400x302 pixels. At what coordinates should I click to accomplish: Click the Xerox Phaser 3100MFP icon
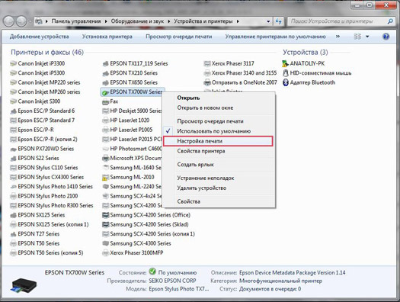105,252
